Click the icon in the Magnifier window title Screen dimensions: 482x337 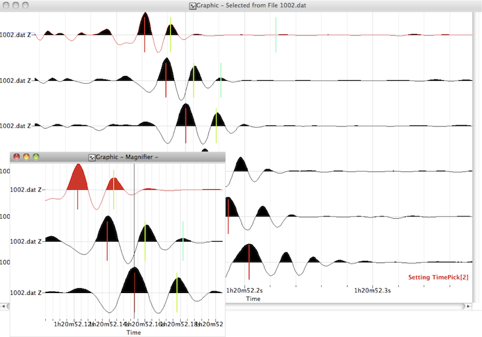point(92,157)
